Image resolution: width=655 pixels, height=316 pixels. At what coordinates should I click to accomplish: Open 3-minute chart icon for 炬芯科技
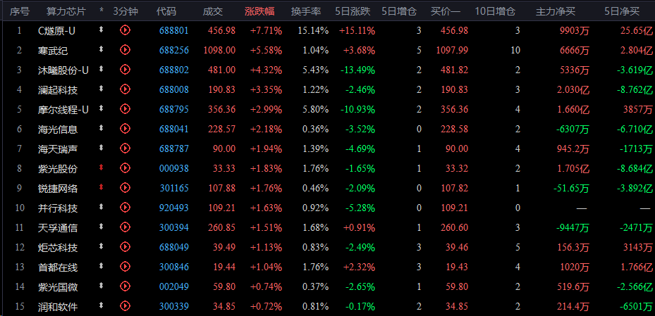pos(125,247)
